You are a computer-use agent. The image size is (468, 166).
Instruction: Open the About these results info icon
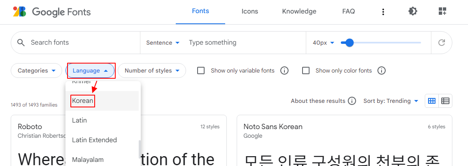352,101
